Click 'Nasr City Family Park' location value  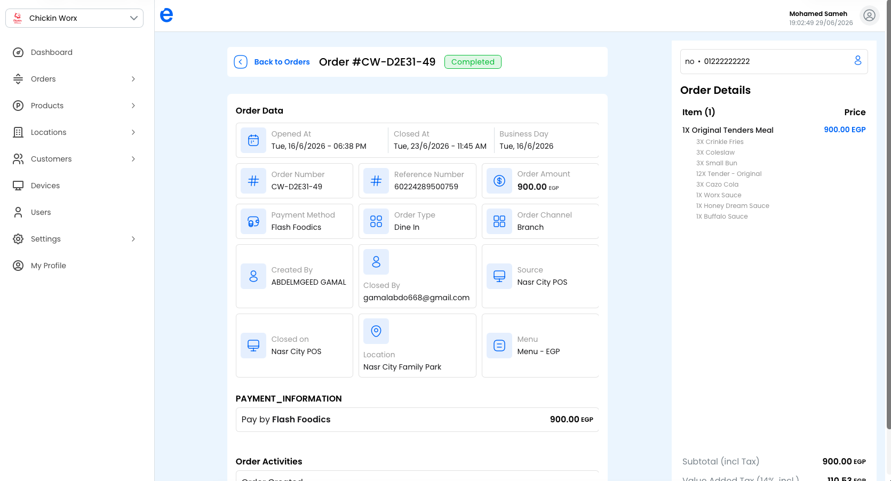click(x=402, y=367)
